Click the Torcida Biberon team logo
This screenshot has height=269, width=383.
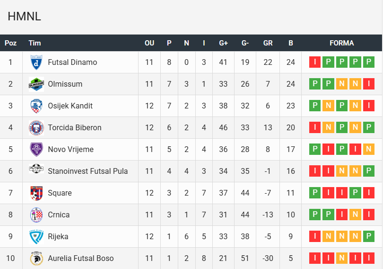tap(36, 127)
